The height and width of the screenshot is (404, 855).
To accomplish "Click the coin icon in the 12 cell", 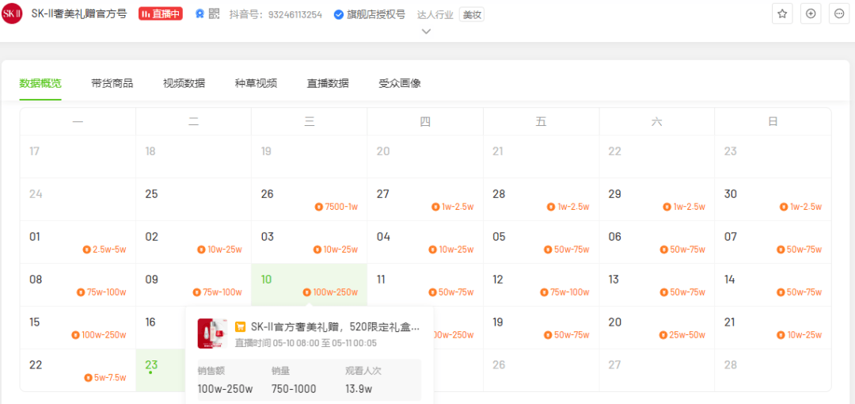I will 544,292.
